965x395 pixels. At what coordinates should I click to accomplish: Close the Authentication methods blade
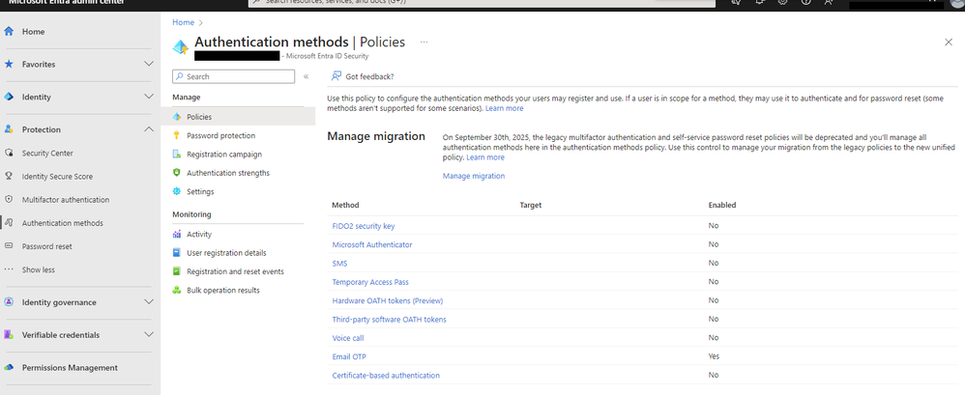point(949,42)
